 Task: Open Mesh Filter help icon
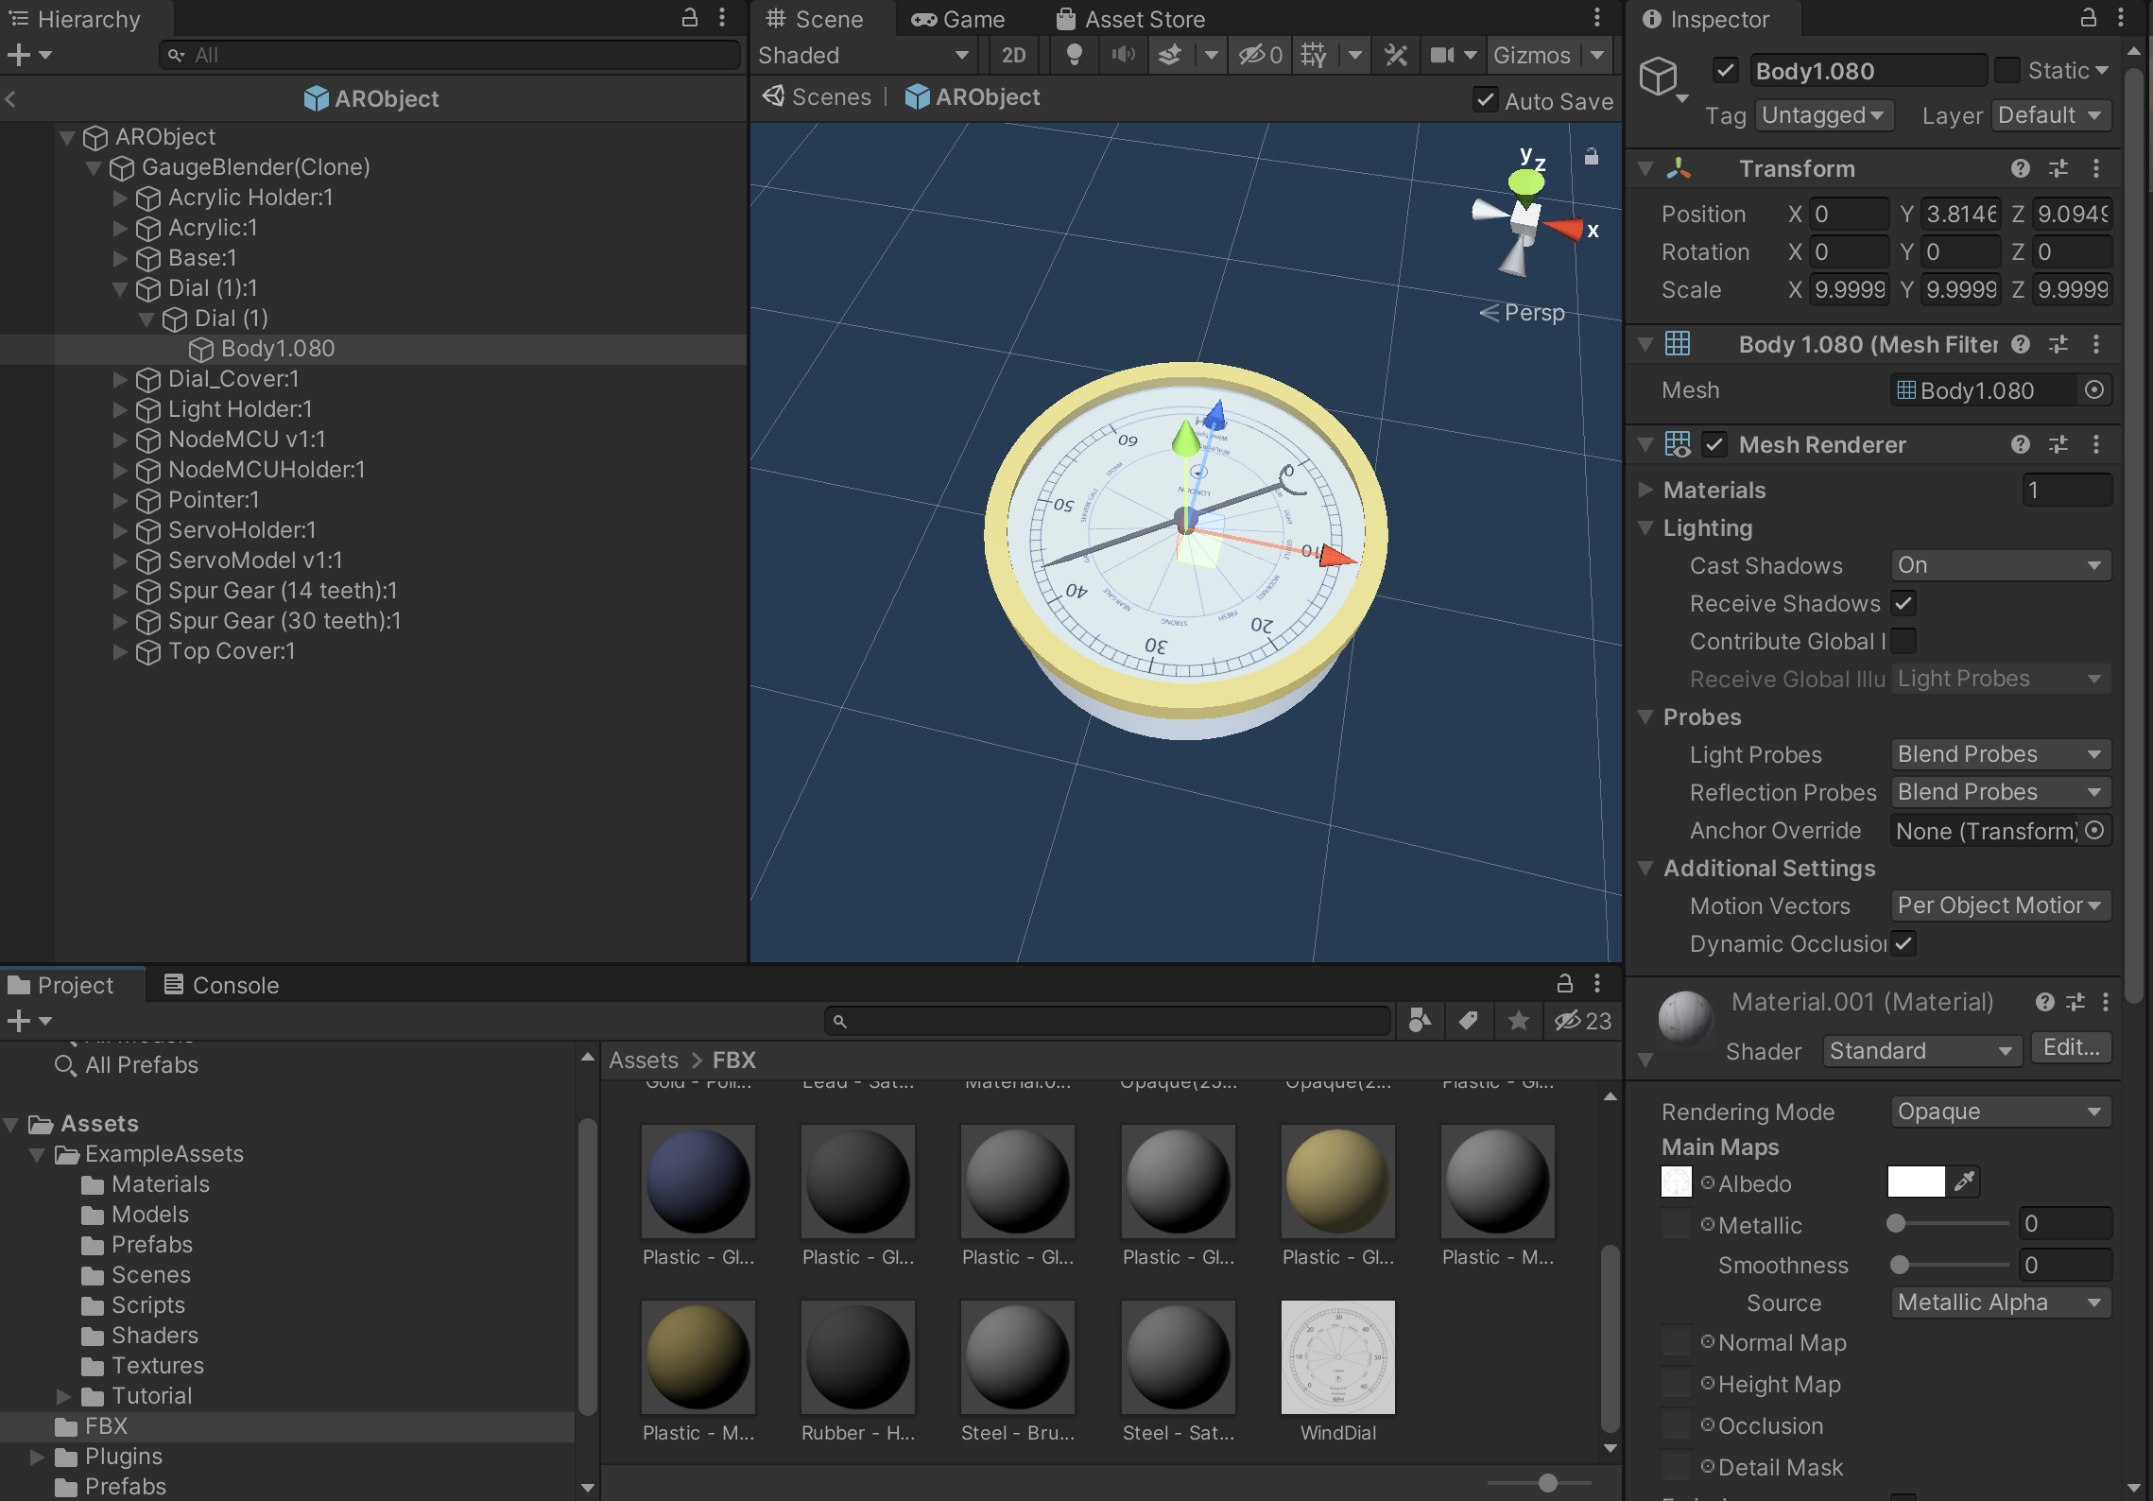pos(2021,344)
